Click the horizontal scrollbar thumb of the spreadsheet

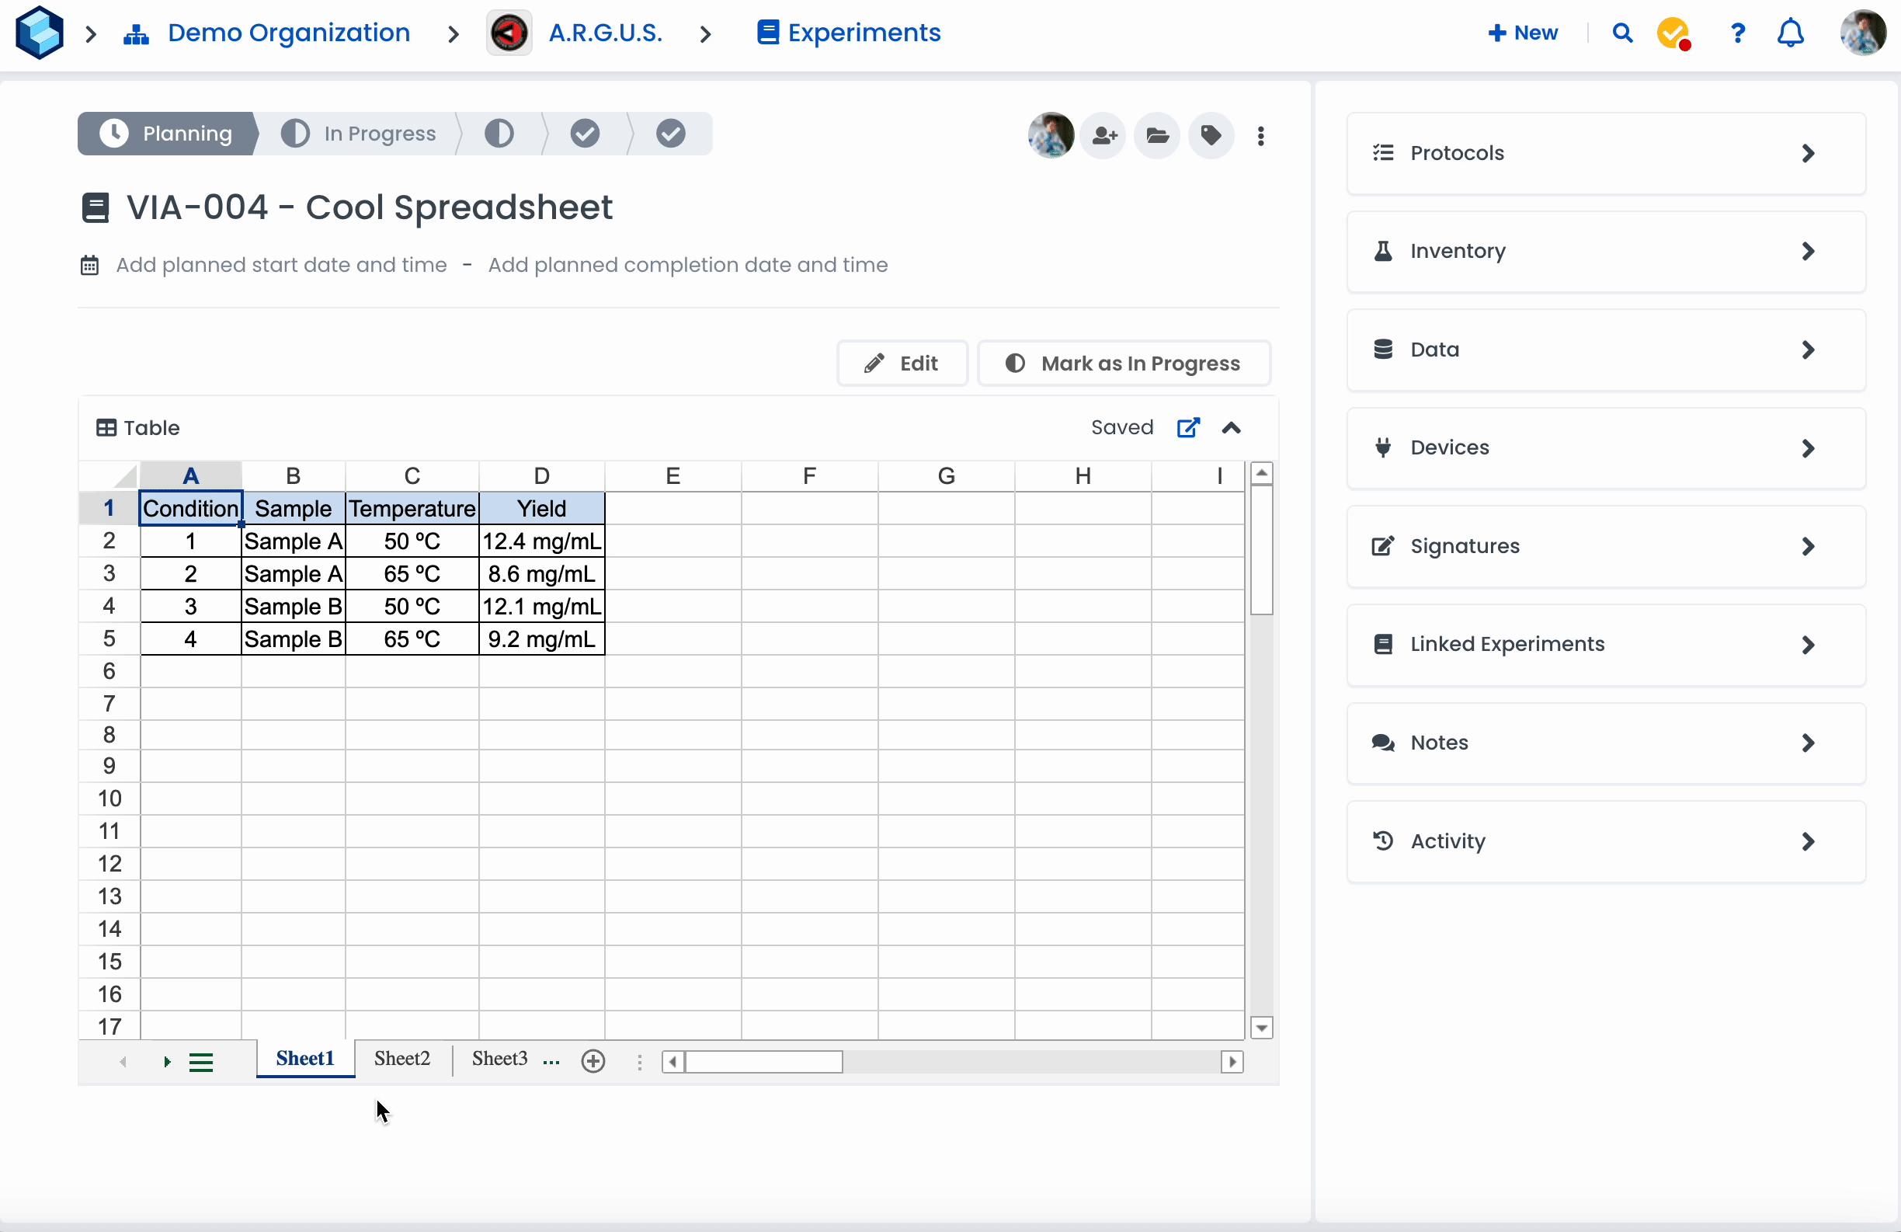[763, 1062]
